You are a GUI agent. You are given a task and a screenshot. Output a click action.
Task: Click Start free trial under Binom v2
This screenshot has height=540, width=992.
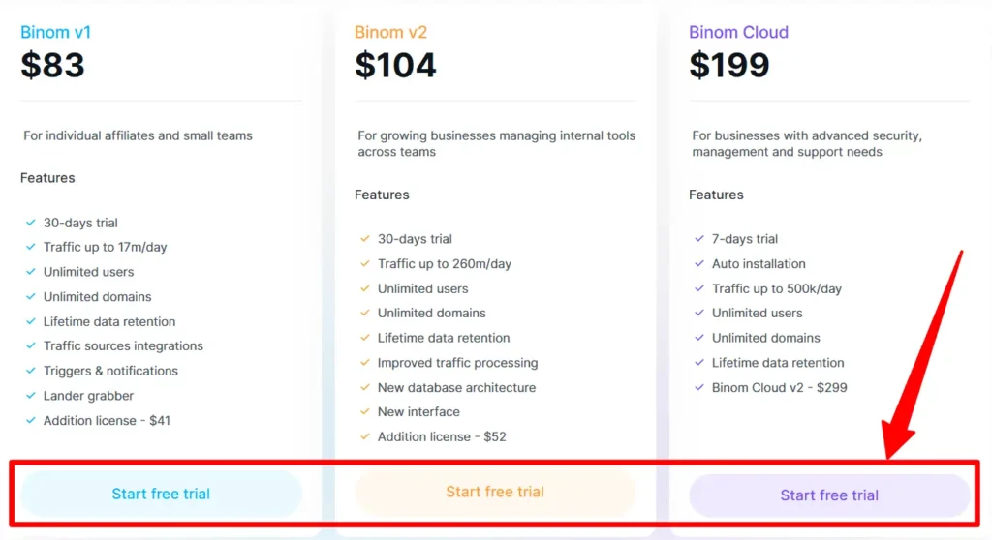[495, 493]
